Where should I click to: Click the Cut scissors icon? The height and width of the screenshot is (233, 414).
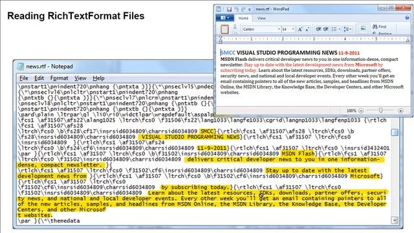[x=235, y=27]
